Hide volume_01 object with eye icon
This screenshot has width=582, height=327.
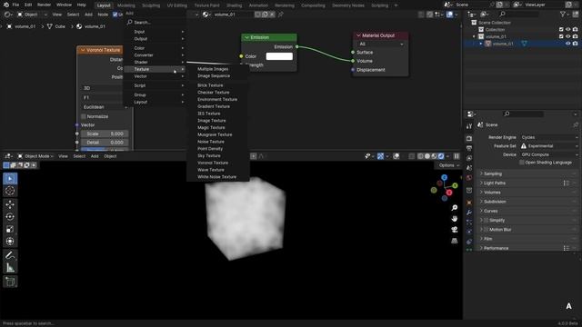(567, 44)
